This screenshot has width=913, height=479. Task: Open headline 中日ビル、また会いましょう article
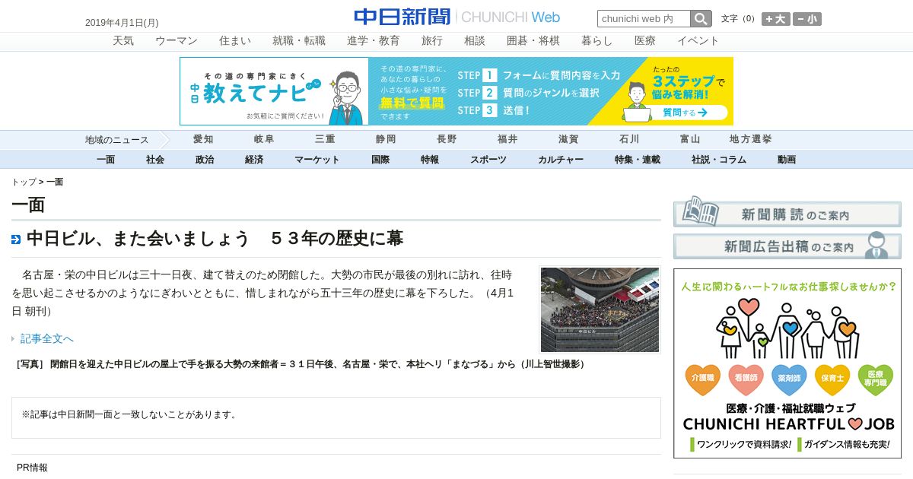215,239
